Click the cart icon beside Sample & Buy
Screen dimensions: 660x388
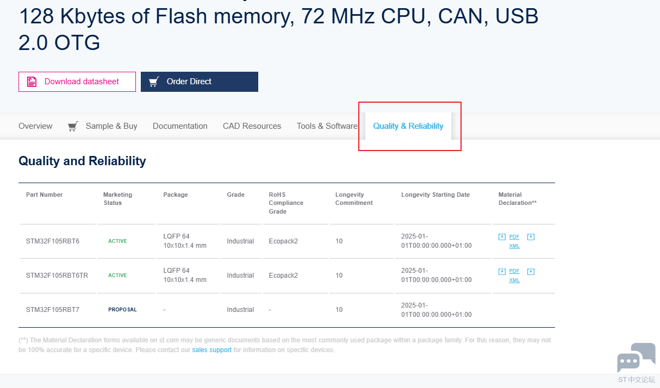pos(73,126)
